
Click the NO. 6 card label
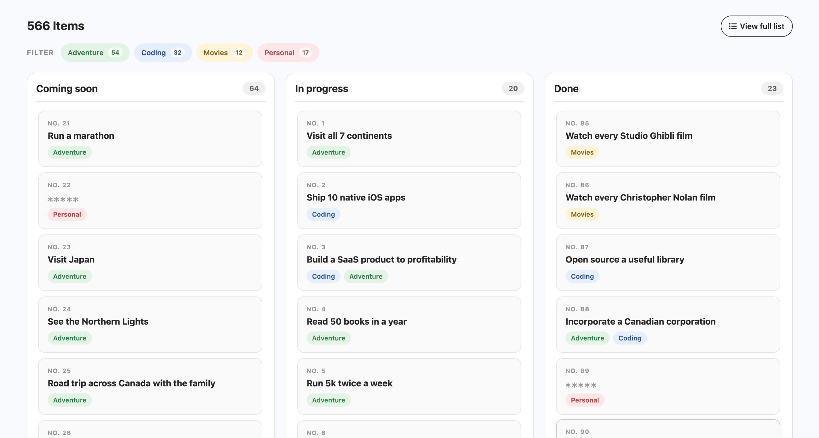click(x=316, y=433)
